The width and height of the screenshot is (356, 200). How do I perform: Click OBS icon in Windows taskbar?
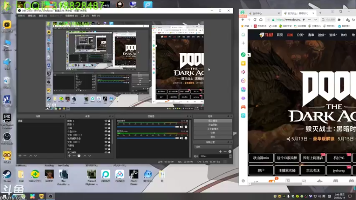tap(50, 196)
